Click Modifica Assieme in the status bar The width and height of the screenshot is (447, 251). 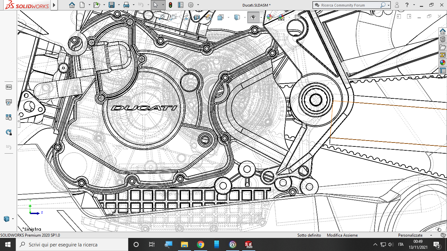coord(342,235)
